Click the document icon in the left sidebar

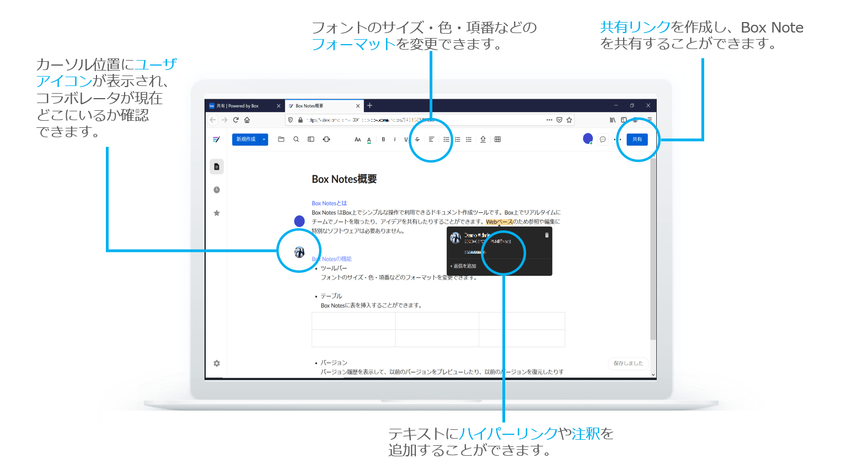point(216,166)
